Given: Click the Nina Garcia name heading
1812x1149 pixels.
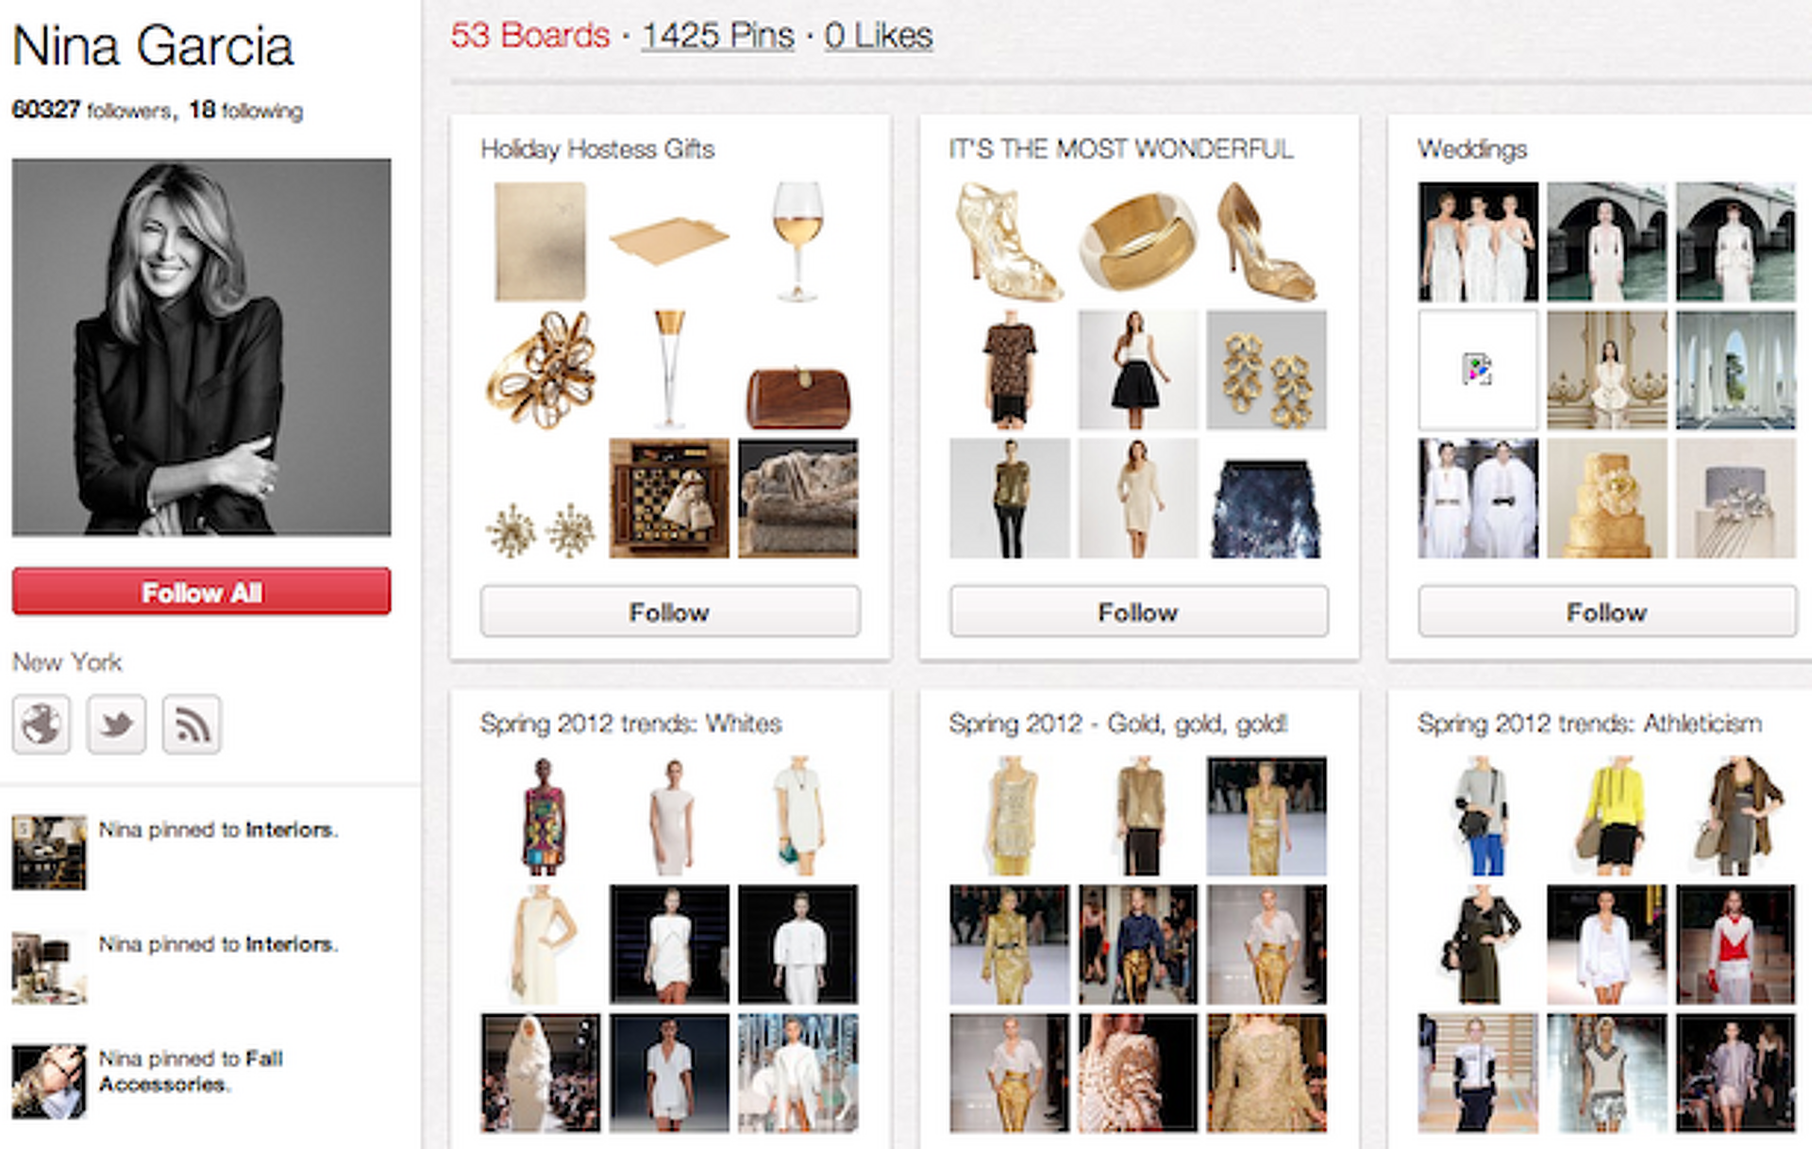Looking at the screenshot, I should pyautogui.click(x=153, y=46).
